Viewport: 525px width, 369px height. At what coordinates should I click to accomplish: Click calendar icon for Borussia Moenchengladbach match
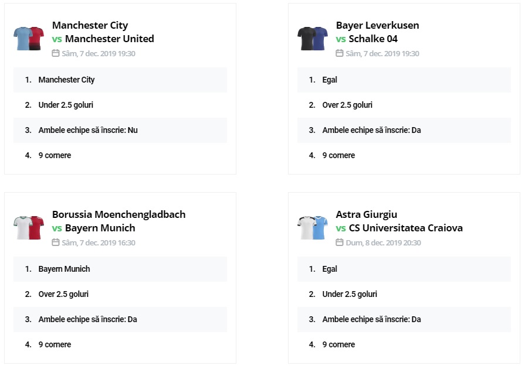click(56, 242)
